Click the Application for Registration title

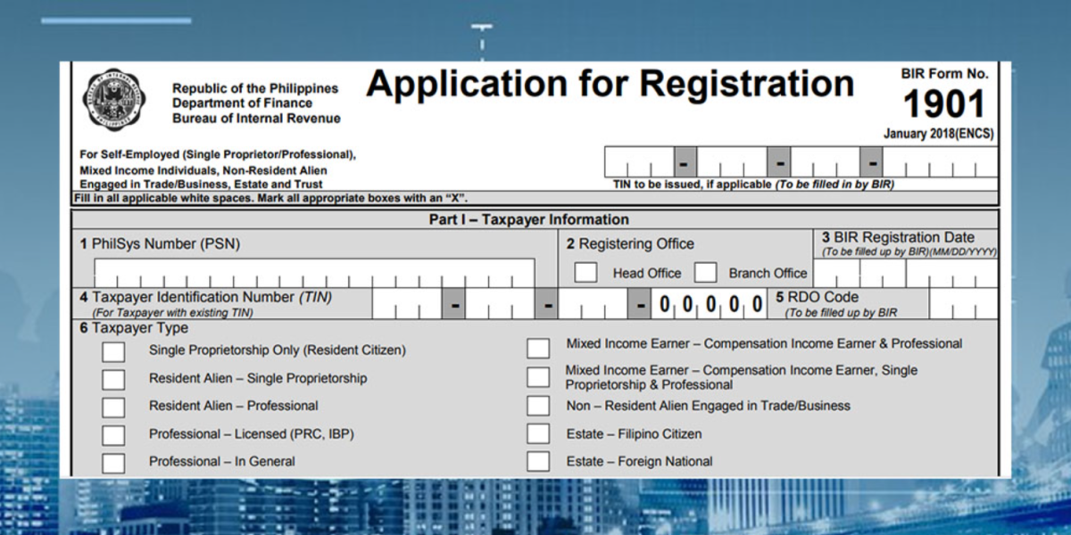(610, 85)
